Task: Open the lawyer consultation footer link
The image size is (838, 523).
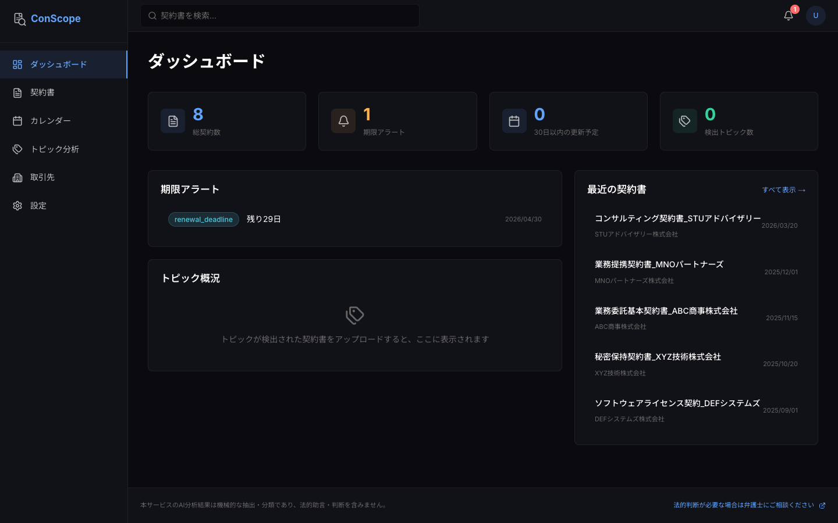Action: (748, 505)
